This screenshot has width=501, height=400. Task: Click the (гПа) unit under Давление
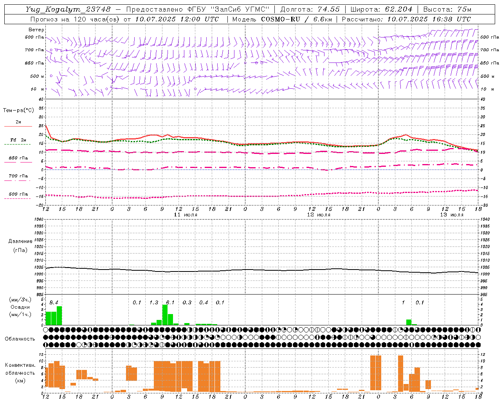point(20,250)
